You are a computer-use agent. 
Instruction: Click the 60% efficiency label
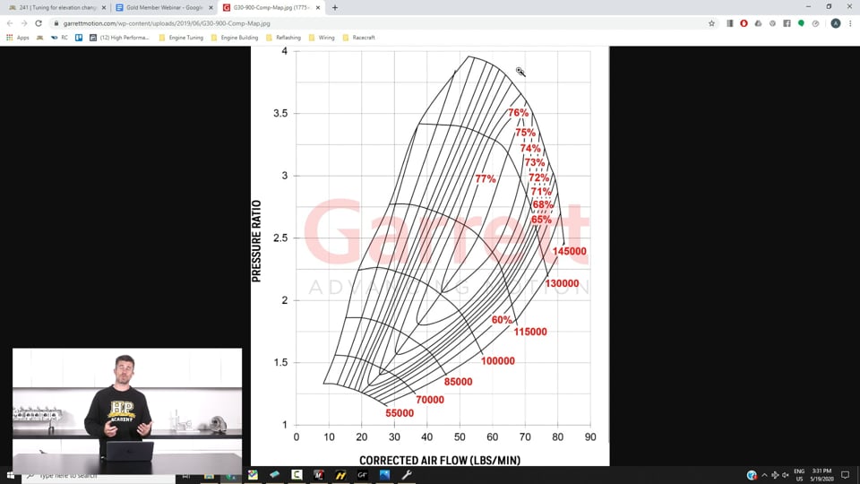[502, 320]
